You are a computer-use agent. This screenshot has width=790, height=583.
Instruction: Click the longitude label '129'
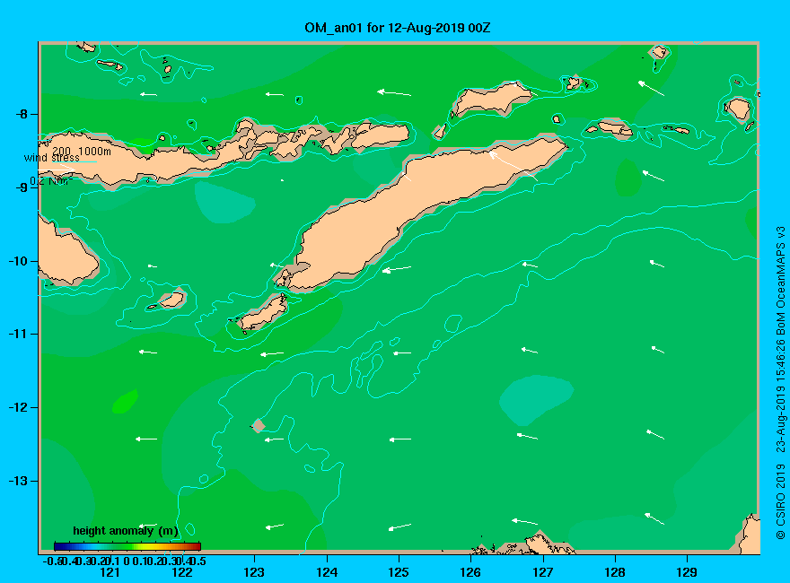[x=687, y=572]
